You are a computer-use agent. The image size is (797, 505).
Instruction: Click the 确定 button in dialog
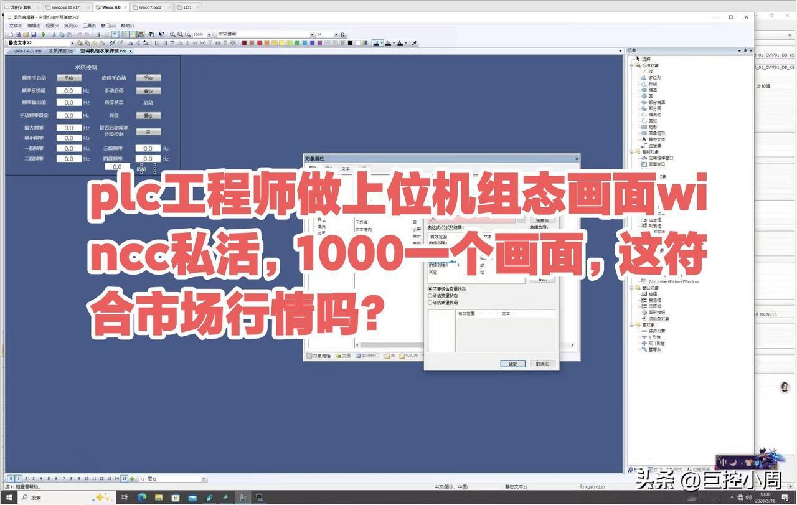(x=512, y=364)
